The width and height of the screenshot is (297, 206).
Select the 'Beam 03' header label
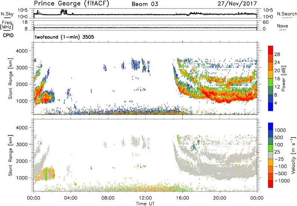click(145, 4)
